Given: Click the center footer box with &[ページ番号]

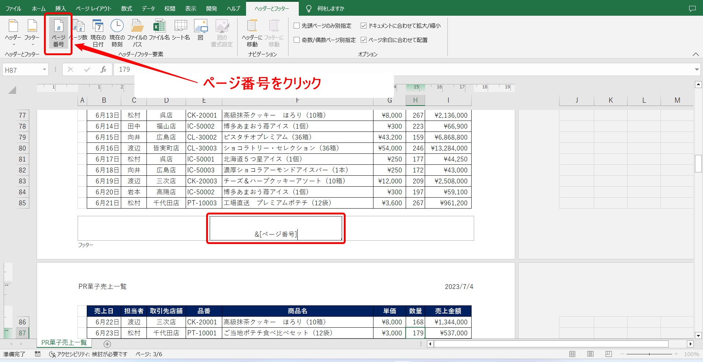Looking at the screenshot, I should 276,229.
